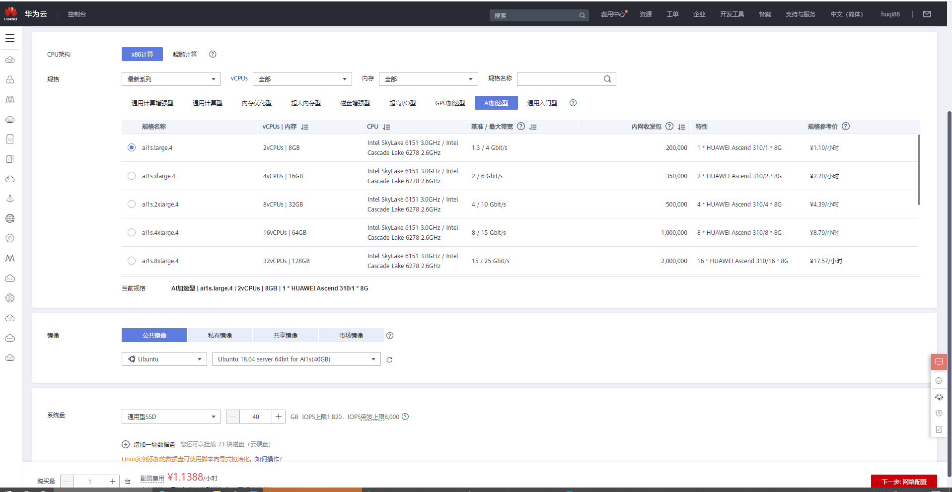Open the hamburger menu in the sidebar
The height and width of the screenshot is (492, 952).
coord(10,38)
